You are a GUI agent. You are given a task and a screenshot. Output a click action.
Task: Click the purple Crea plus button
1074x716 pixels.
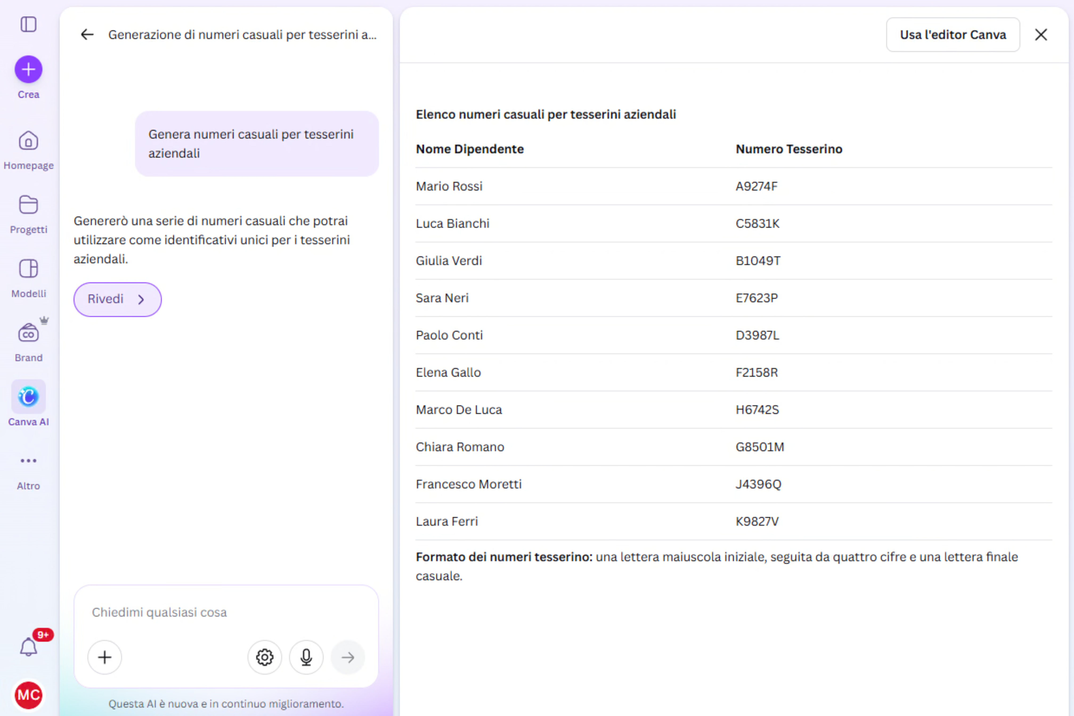(x=28, y=70)
